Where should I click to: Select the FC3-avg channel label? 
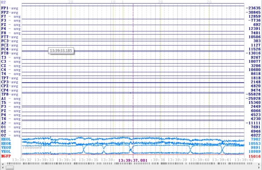tap(10, 41)
